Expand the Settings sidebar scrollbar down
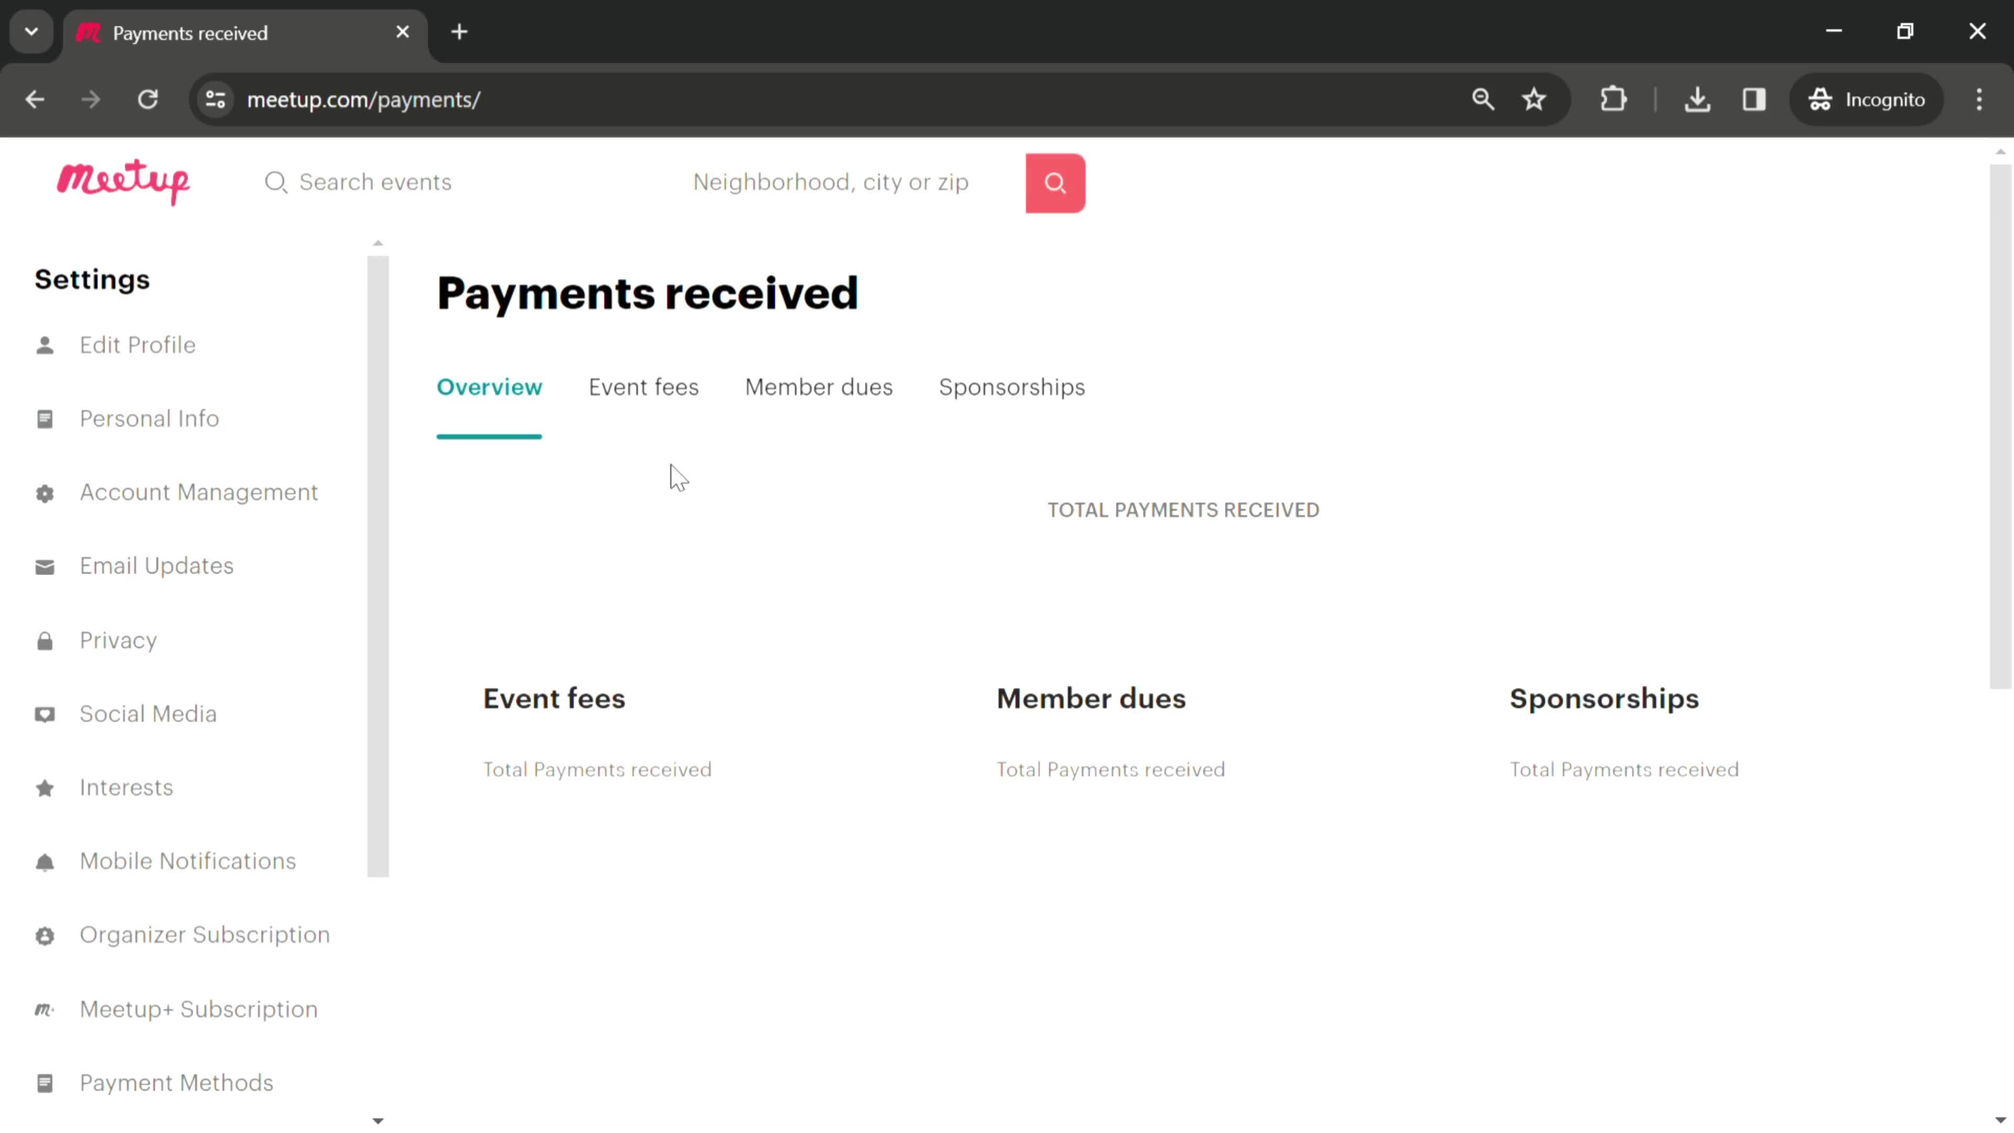 pos(380,1120)
